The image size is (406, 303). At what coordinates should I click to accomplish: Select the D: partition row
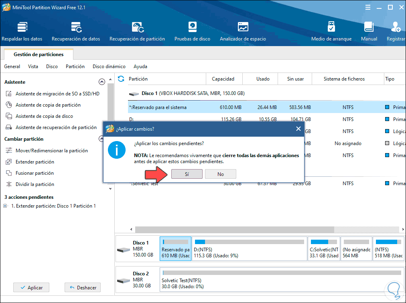(x=267, y=119)
